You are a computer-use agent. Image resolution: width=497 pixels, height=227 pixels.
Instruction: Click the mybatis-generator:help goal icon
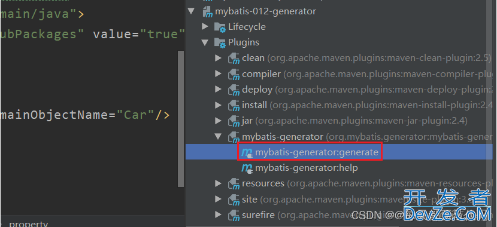[x=247, y=168]
